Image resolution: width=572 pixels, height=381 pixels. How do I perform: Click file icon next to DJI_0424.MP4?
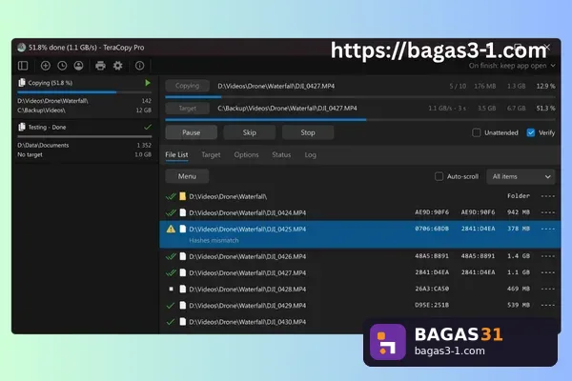tap(183, 213)
